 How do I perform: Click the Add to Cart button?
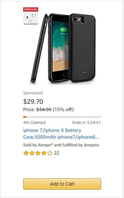(x=62, y=184)
